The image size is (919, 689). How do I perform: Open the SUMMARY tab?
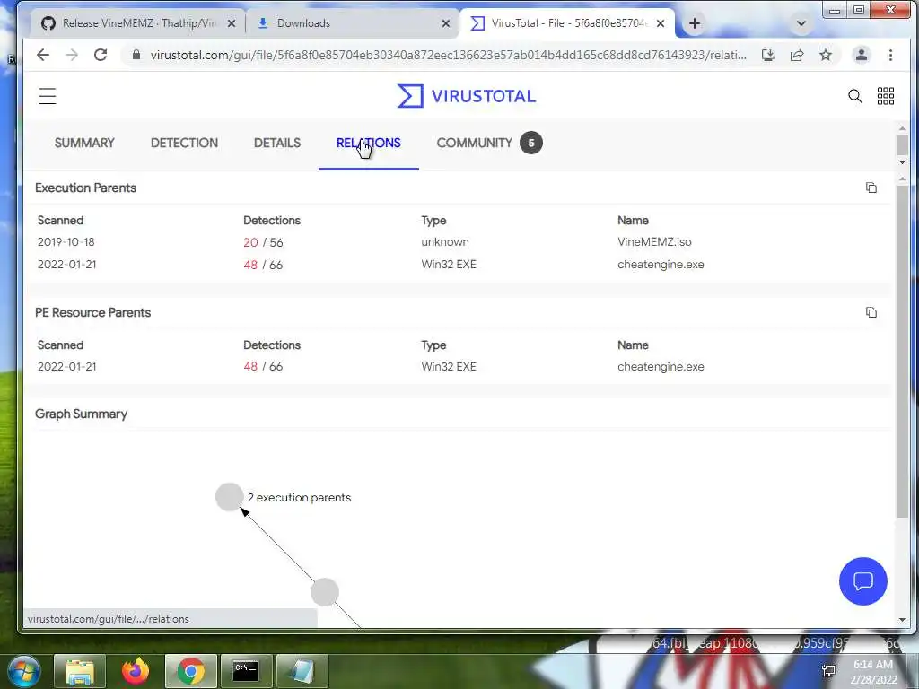point(84,143)
